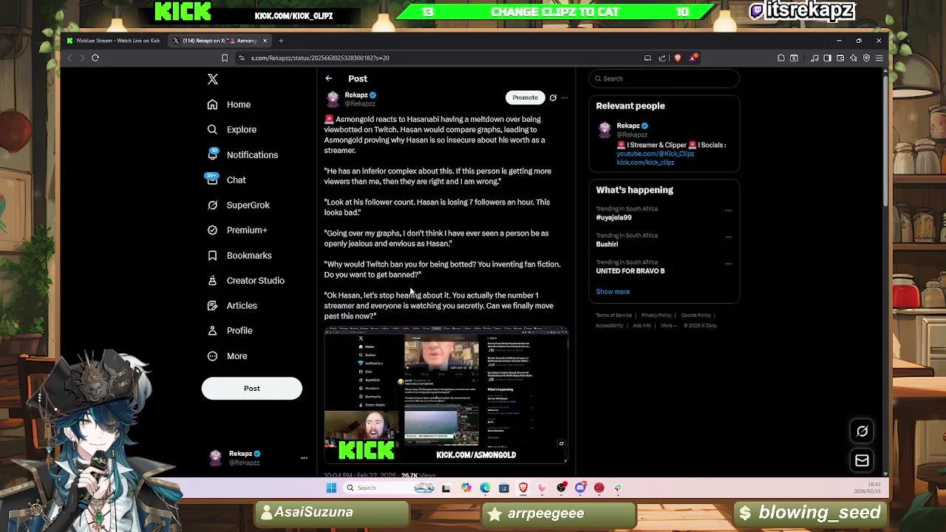Expand the footer More ··· menu
Viewport: 946px width, 532px height.
pyautogui.click(x=668, y=326)
